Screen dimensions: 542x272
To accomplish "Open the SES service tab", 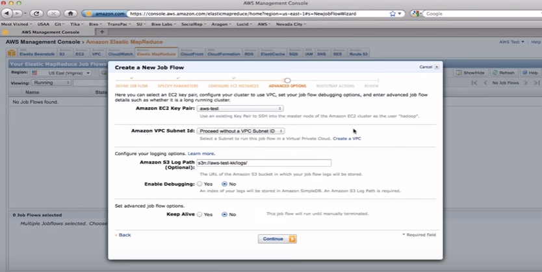I will (339, 53).
